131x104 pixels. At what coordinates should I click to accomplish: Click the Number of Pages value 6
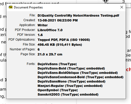pos(39,50)
